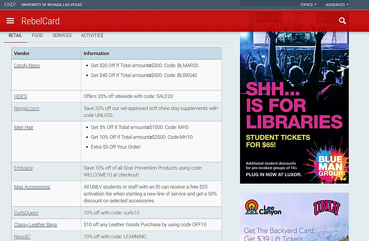Switch to the Retail tab
Screen dimensions: 369x241
15,35
